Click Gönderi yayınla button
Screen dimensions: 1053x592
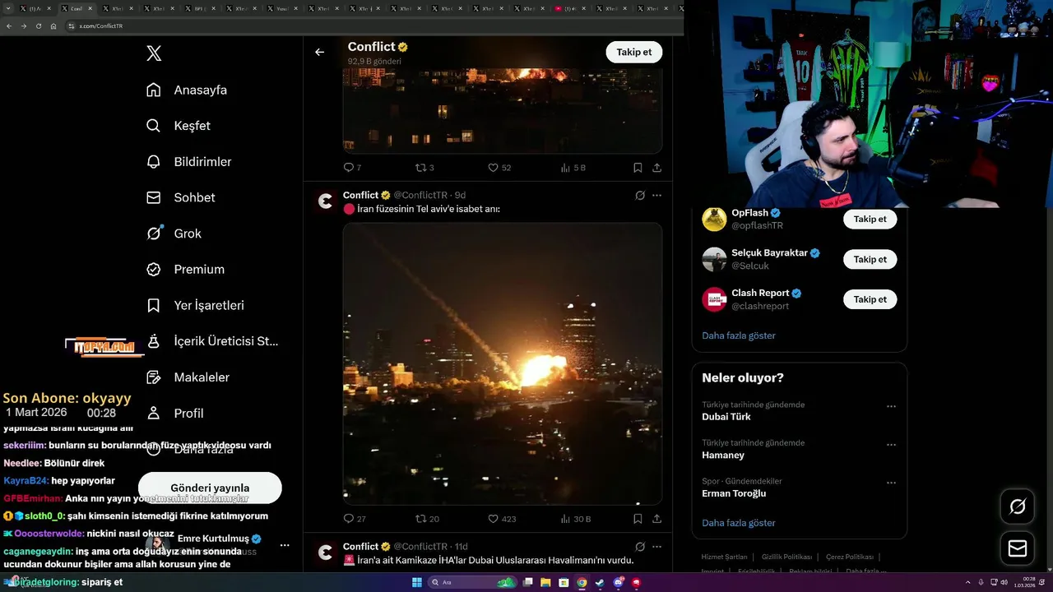coord(210,488)
